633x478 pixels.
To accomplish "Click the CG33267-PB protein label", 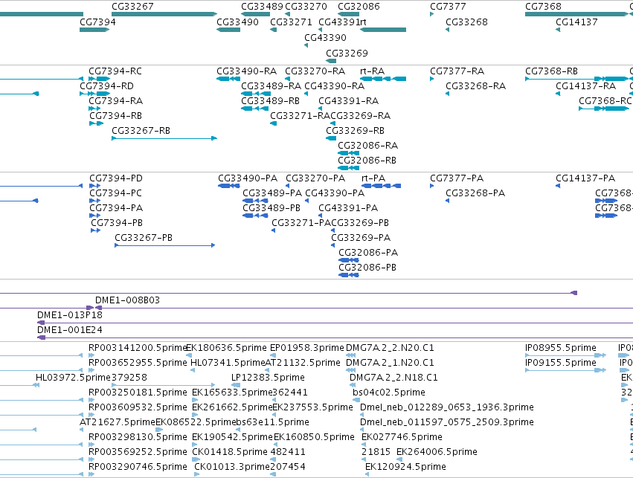I will 144,238.
